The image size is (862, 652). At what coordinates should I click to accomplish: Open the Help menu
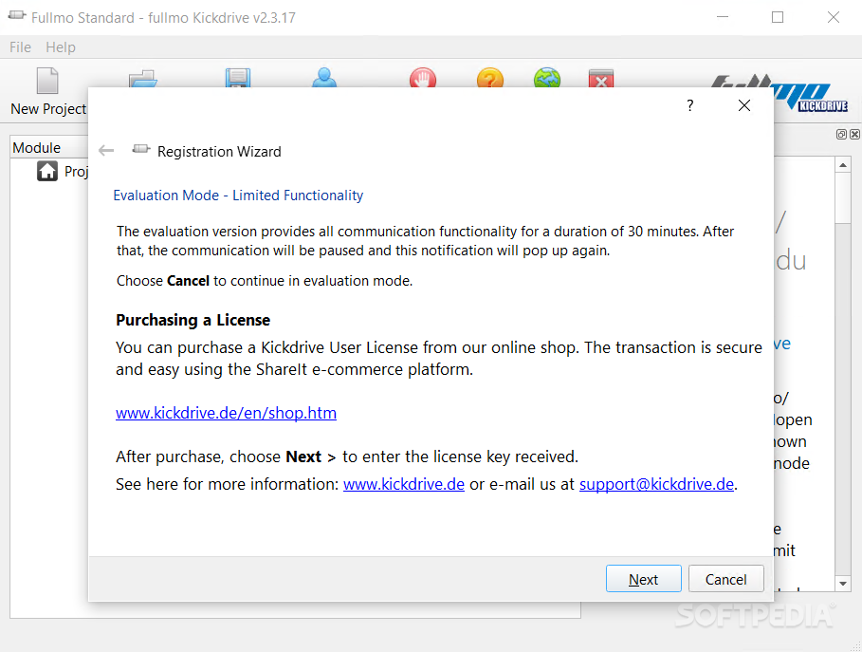pyautogui.click(x=61, y=47)
